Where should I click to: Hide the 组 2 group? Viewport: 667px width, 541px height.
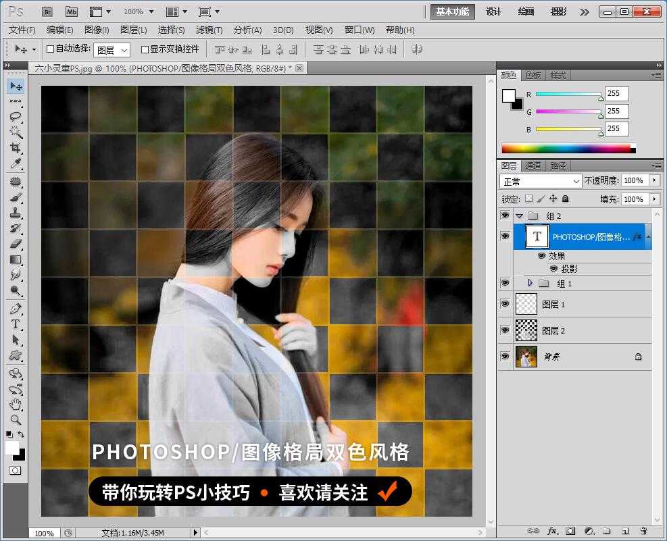point(505,215)
